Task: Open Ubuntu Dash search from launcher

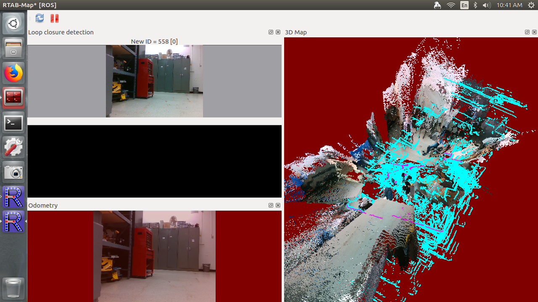Action: [x=13, y=23]
